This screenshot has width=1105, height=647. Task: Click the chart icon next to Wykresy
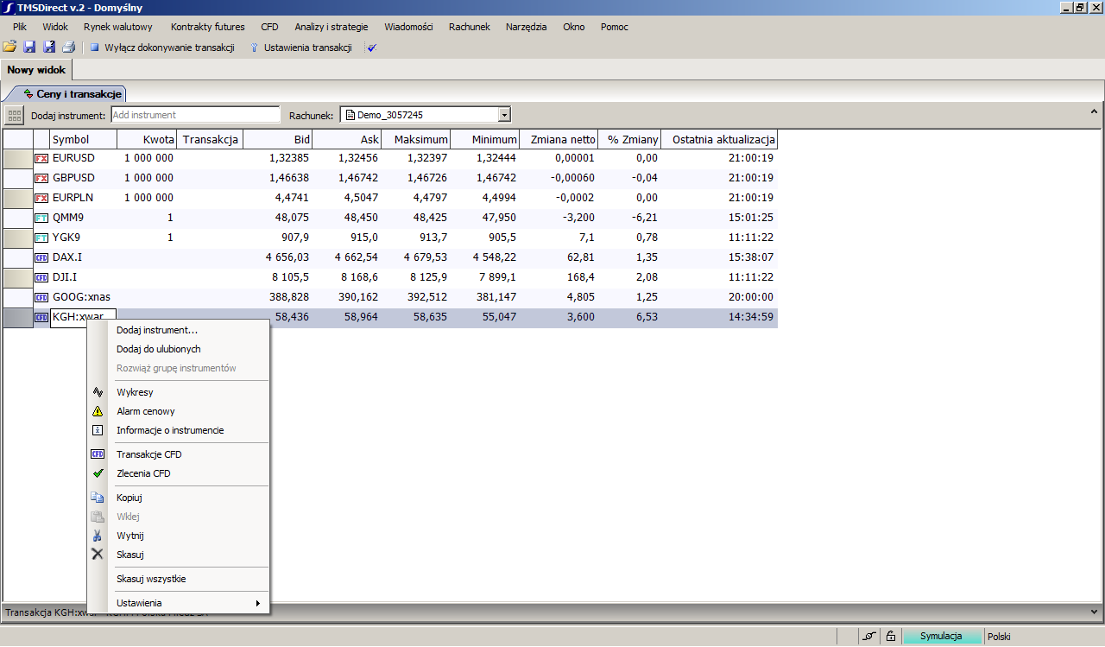pyautogui.click(x=98, y=392)
